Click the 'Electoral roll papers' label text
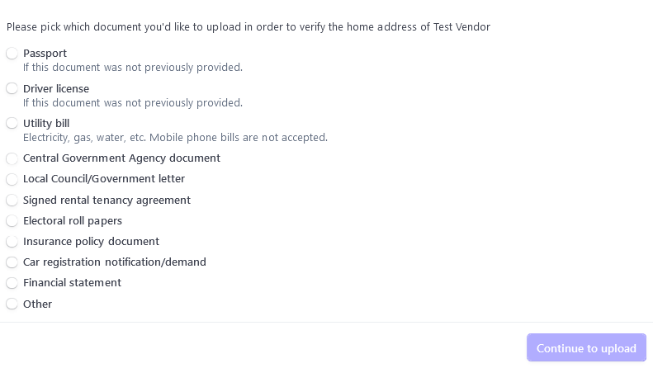Screen dimensions: 653x368 coord(73,220)
